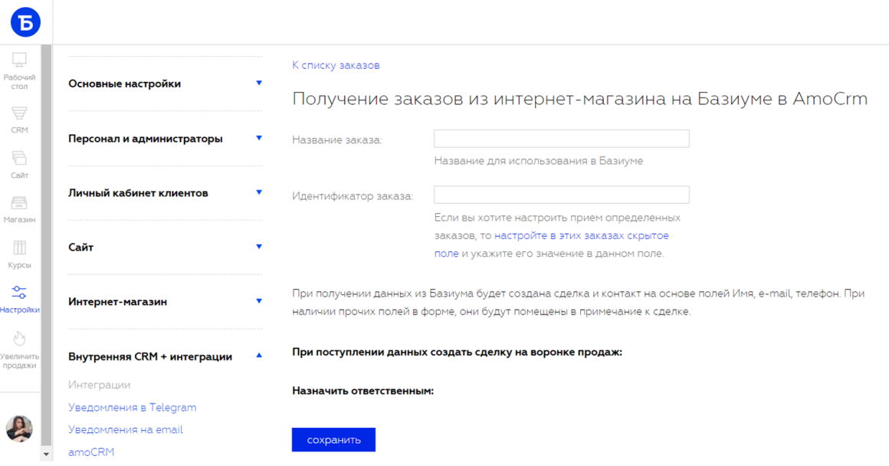The width and height of the screenshot is (889, 466).
Task: Select the Основные настройки menu heading
Action: (x=125, y=84)
